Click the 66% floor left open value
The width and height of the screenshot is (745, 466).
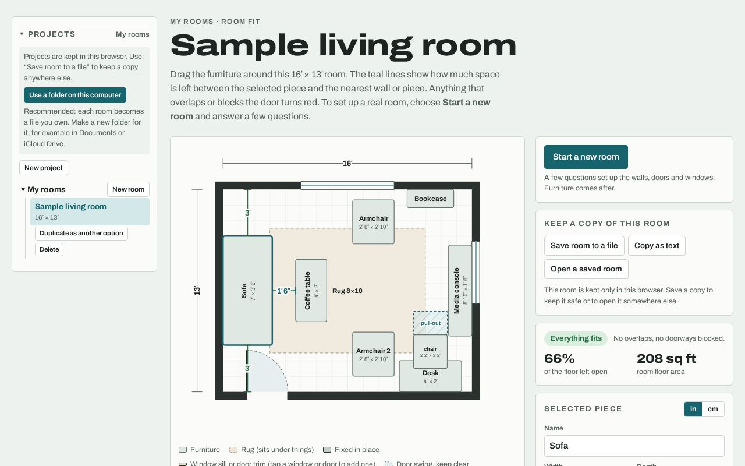coord(559,358)
